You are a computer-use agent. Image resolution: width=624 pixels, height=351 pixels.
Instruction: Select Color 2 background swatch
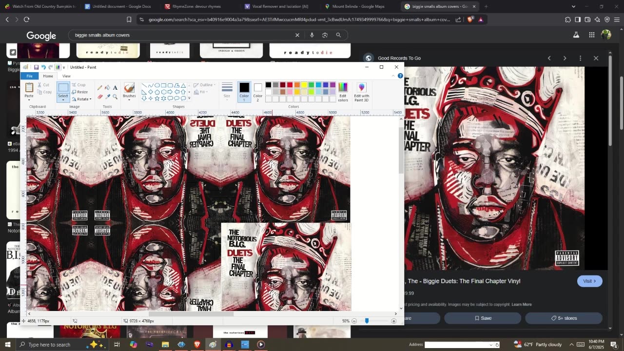point(258,92)
